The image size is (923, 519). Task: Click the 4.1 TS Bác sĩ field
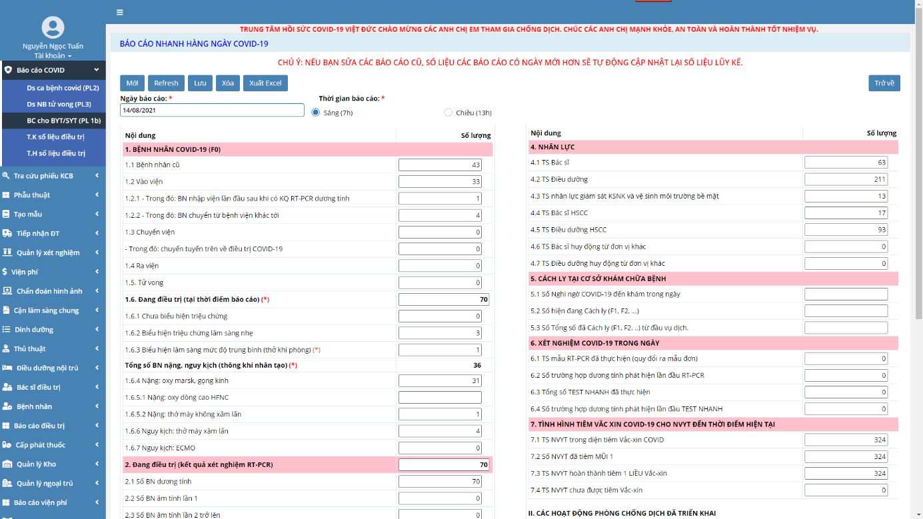[x=846, y=163]
